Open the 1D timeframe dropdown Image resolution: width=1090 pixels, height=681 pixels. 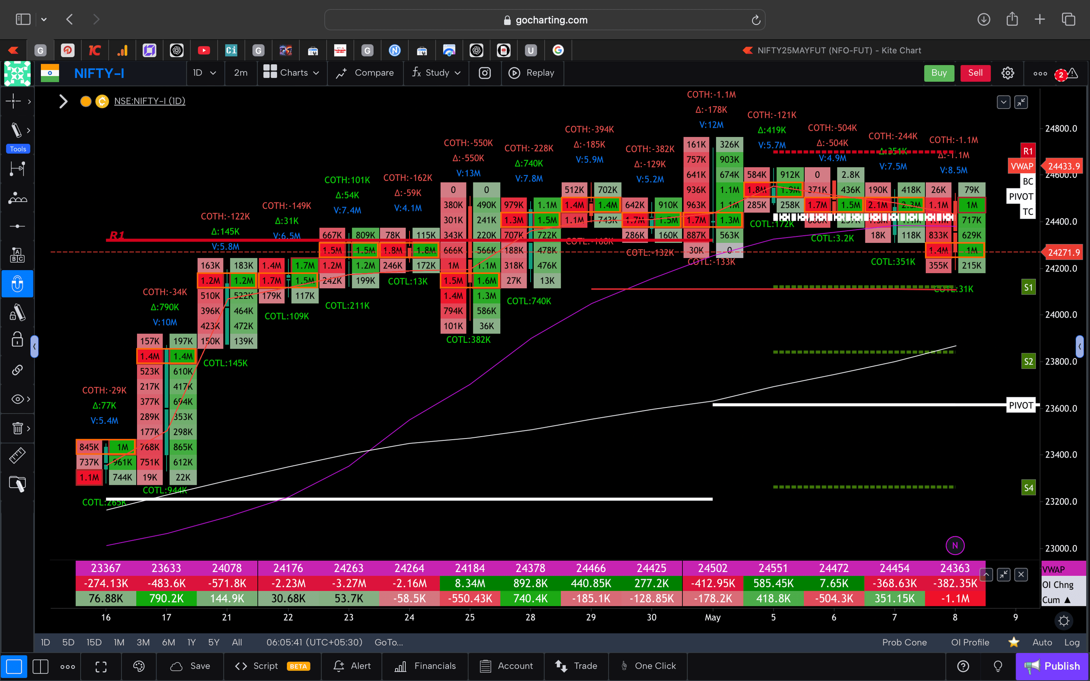pyautogui.click(x=205, y=73)
